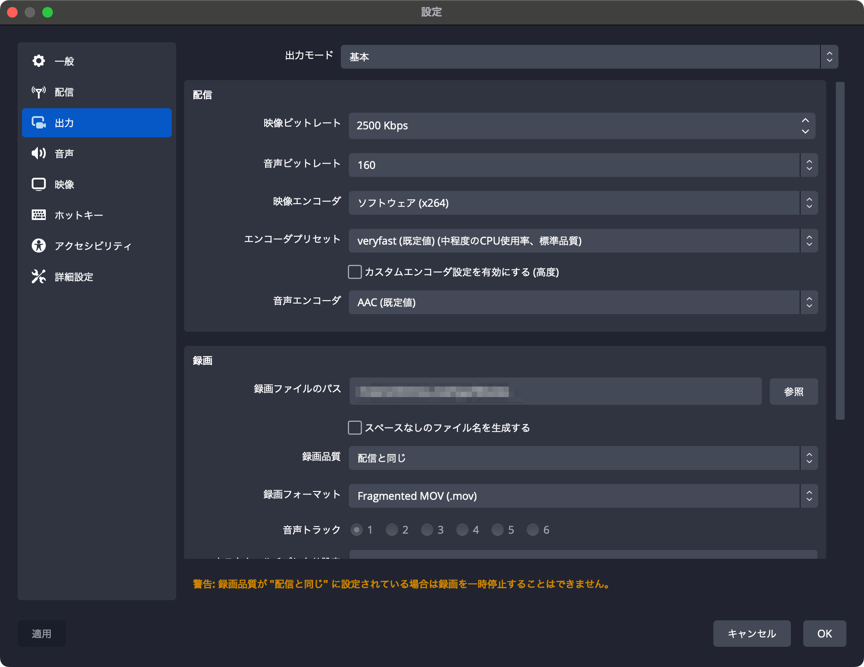
Task: Select 音声トラック radio 2
Action: [392, 530]
